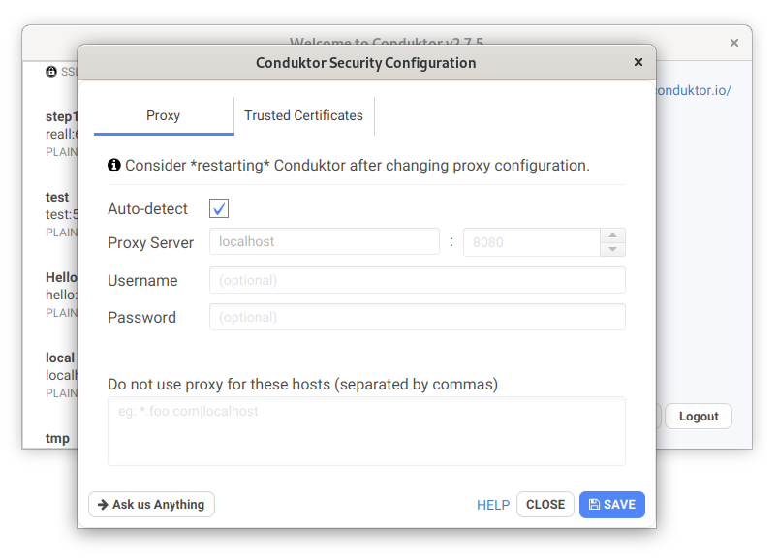
Task: Focus the proxy port number field
Action: pos(532,242)
